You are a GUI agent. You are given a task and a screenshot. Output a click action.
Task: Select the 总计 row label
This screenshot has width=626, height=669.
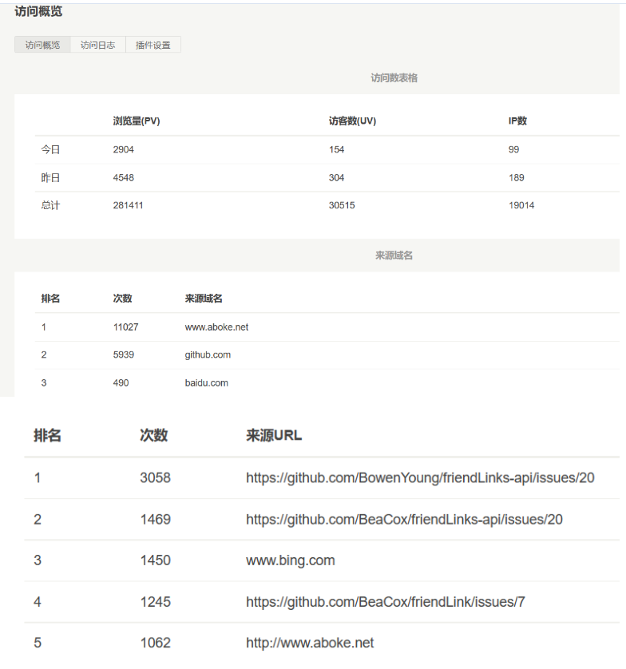(50, 205)
